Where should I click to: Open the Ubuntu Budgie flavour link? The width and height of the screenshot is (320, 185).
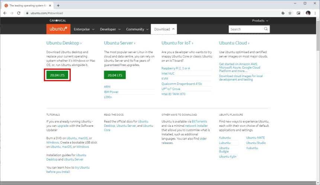(x=224, y=150)
